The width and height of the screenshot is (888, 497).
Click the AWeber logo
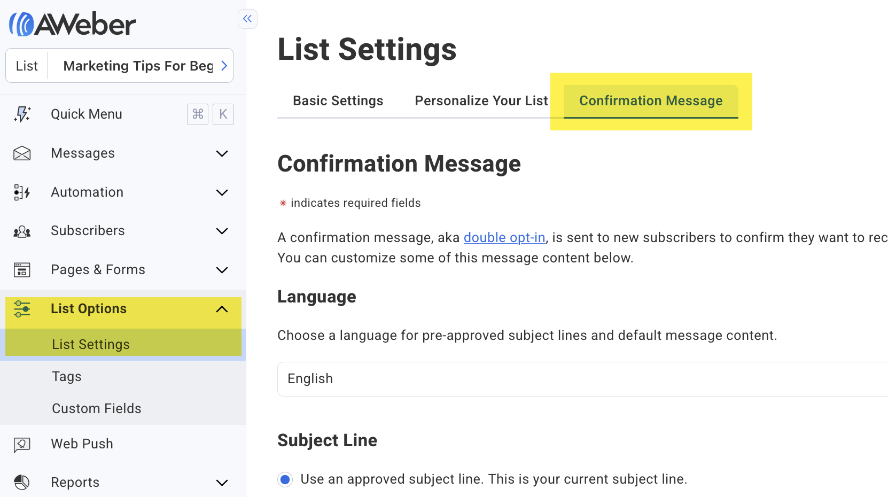click(x=72, y=23)
